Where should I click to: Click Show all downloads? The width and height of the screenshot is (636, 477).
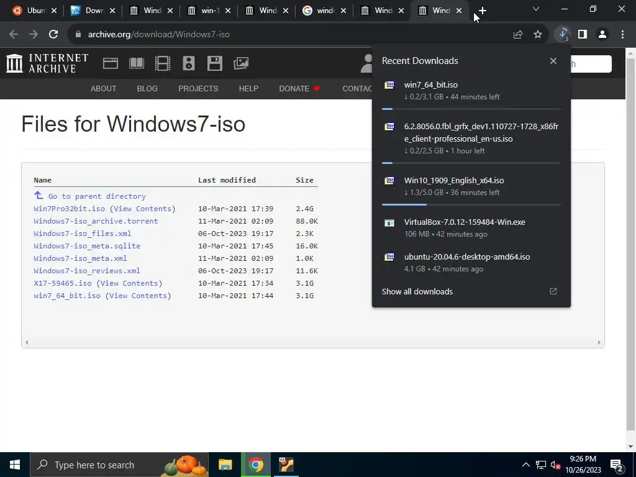[x=417, y=292]
